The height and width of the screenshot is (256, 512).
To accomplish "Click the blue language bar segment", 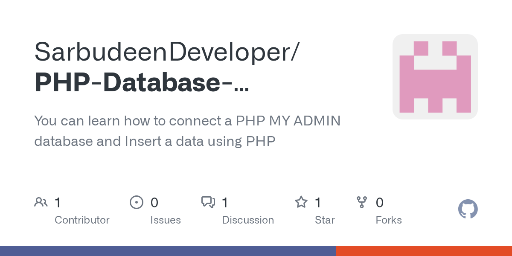I will coord(168,251).
